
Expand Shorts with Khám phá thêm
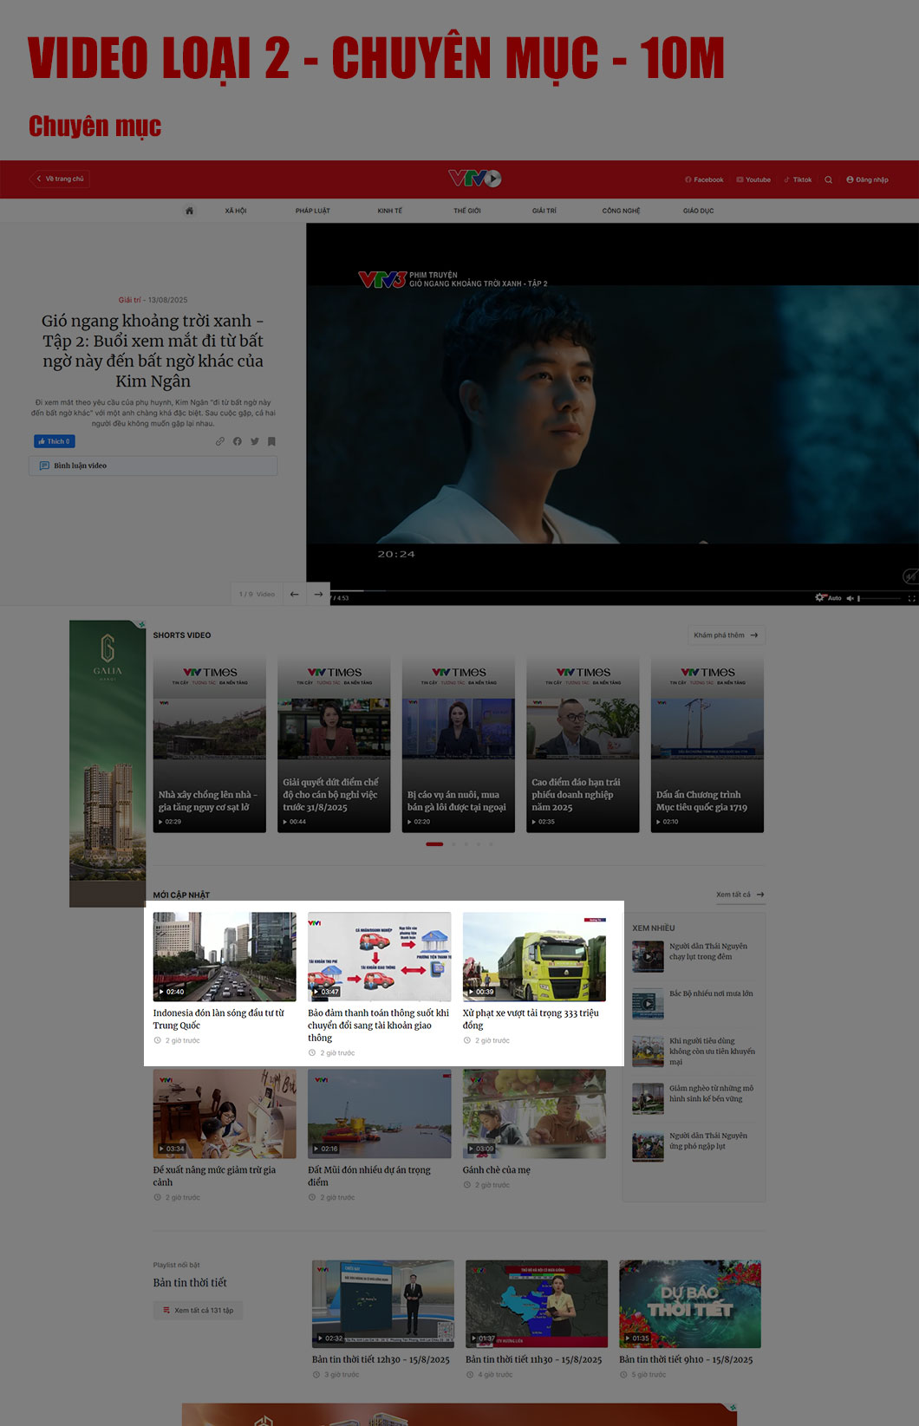[x=726, y=635]
